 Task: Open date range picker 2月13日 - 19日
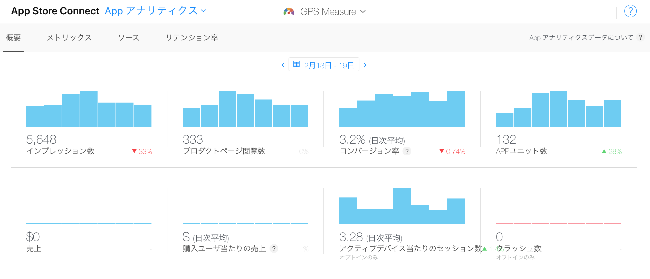click(x=324, y=65)
